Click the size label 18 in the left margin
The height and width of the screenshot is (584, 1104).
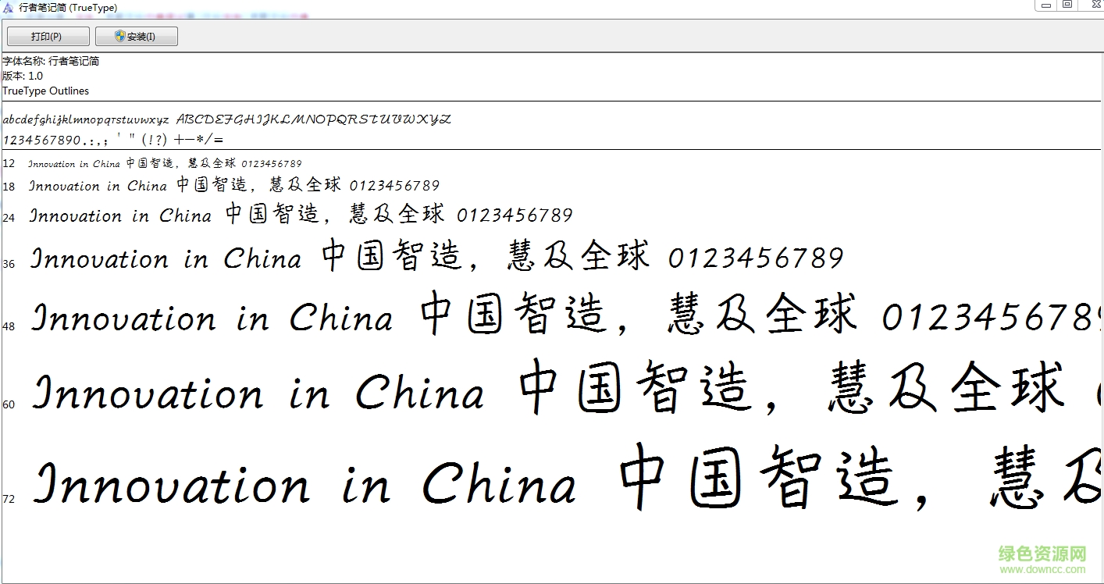tap(8, 187)
